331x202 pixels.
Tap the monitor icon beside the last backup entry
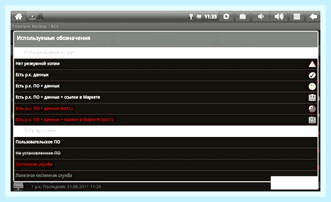[x=18, y=187]
